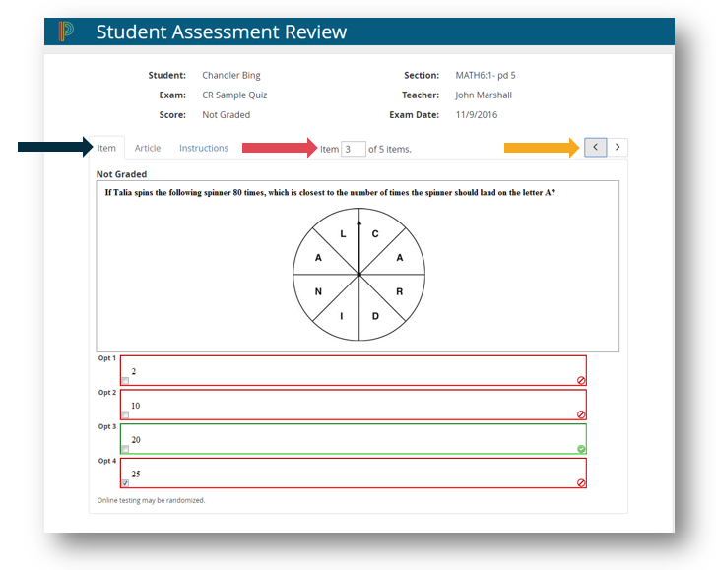The height and width of the screenshot is (570, 716).
Task: Click the letter L on the spinner
Action: [x=343, y=233]
